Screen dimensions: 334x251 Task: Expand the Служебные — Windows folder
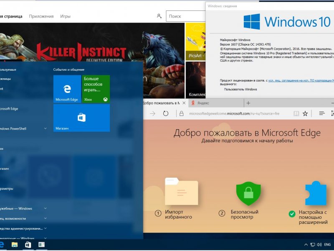tap(23, 208)
